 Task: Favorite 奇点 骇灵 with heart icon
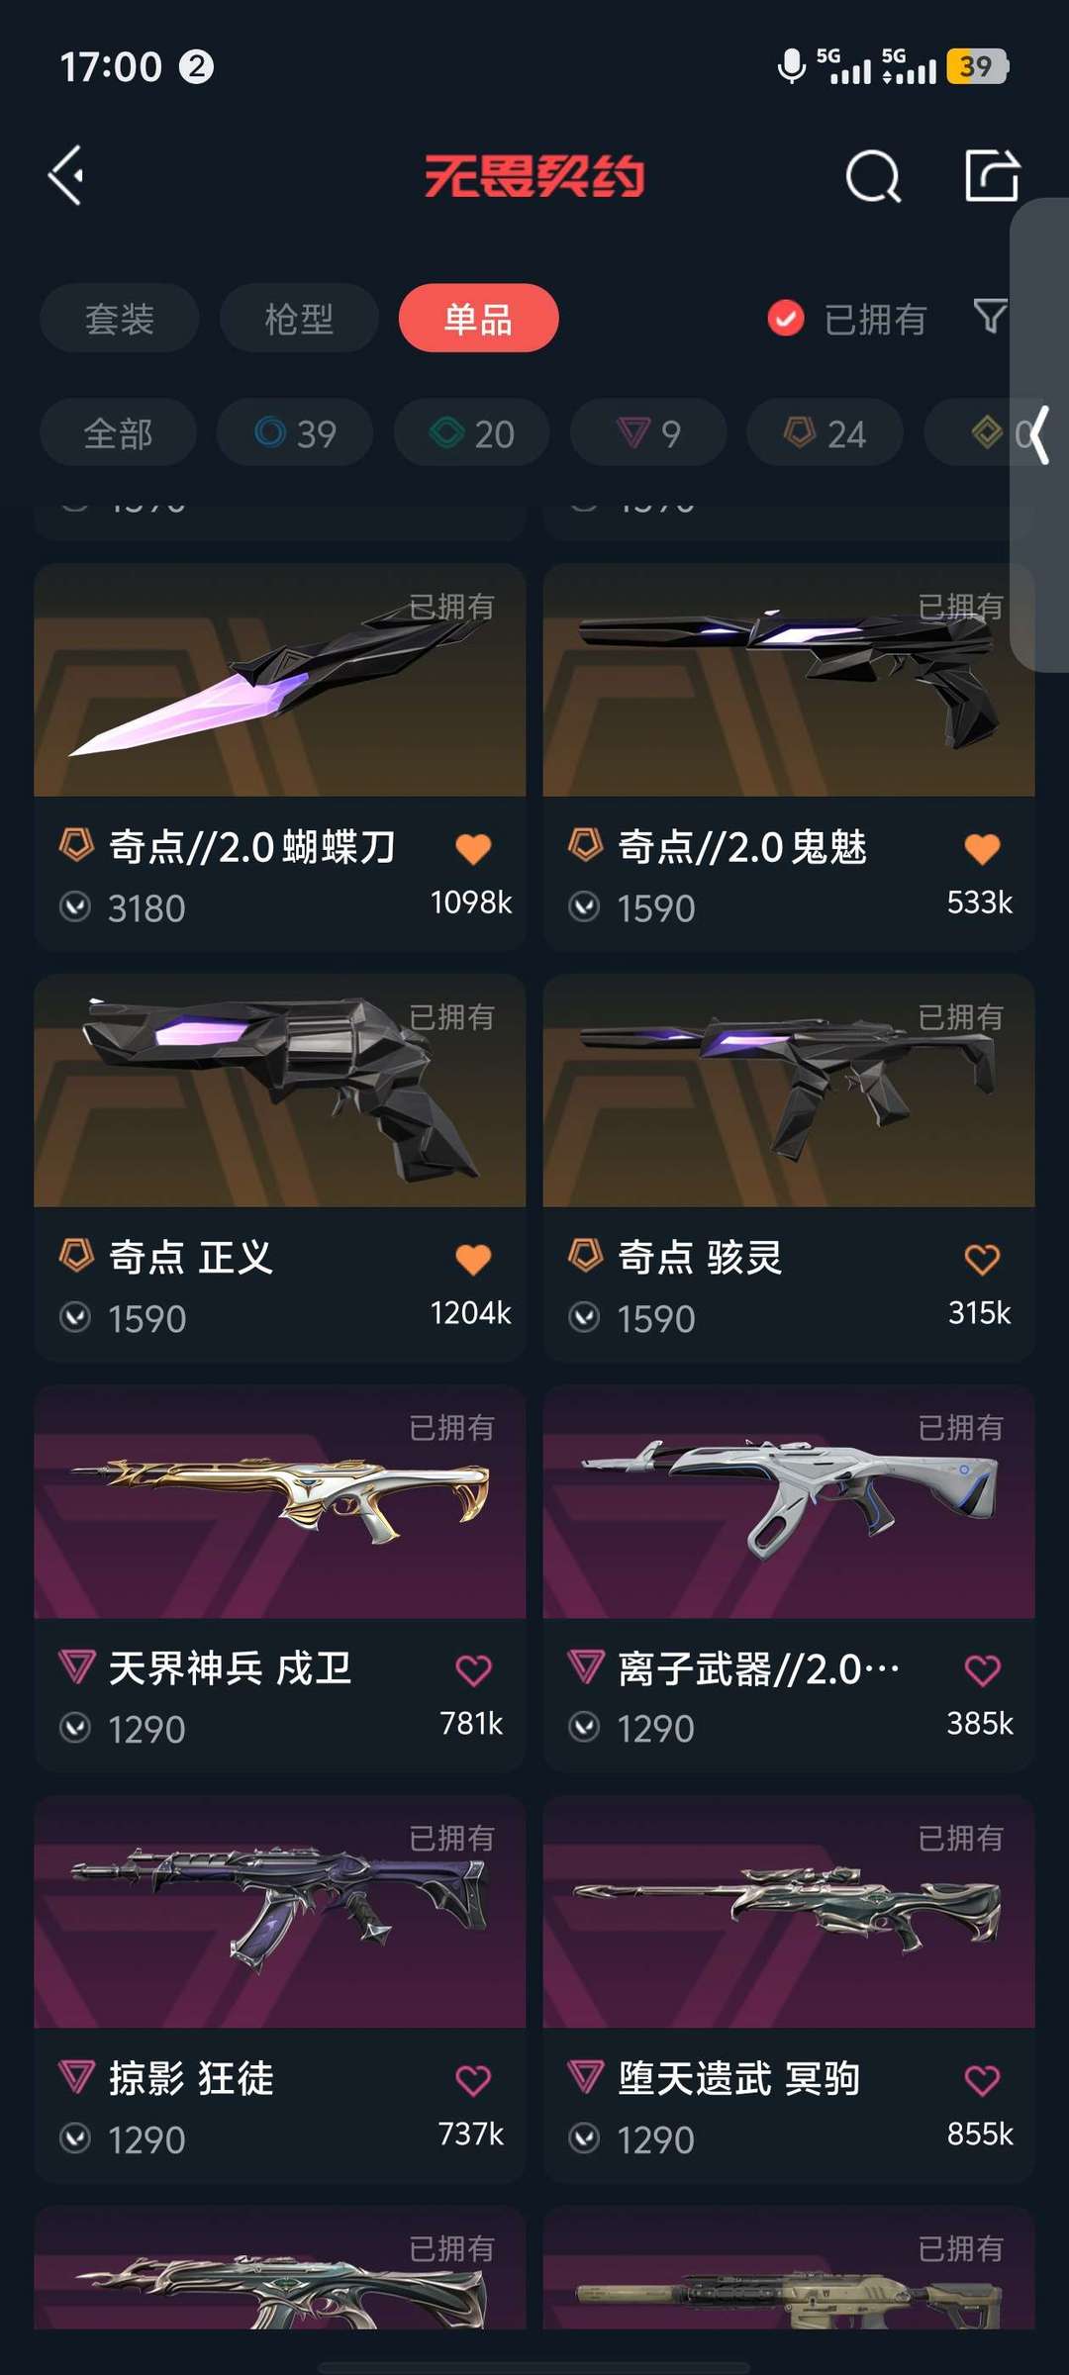[982, 1260]
